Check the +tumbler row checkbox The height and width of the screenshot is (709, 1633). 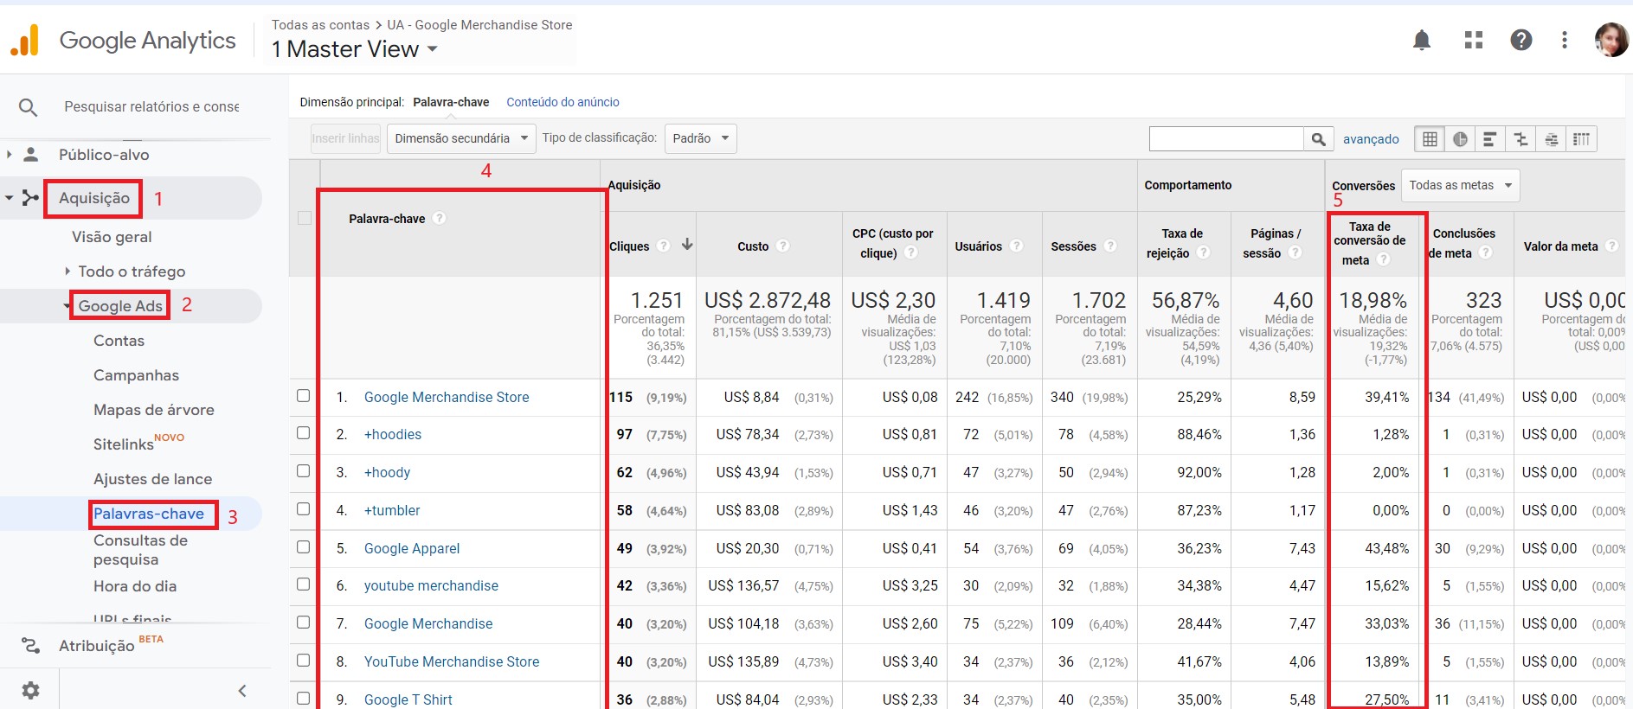(x=303, y=508)
